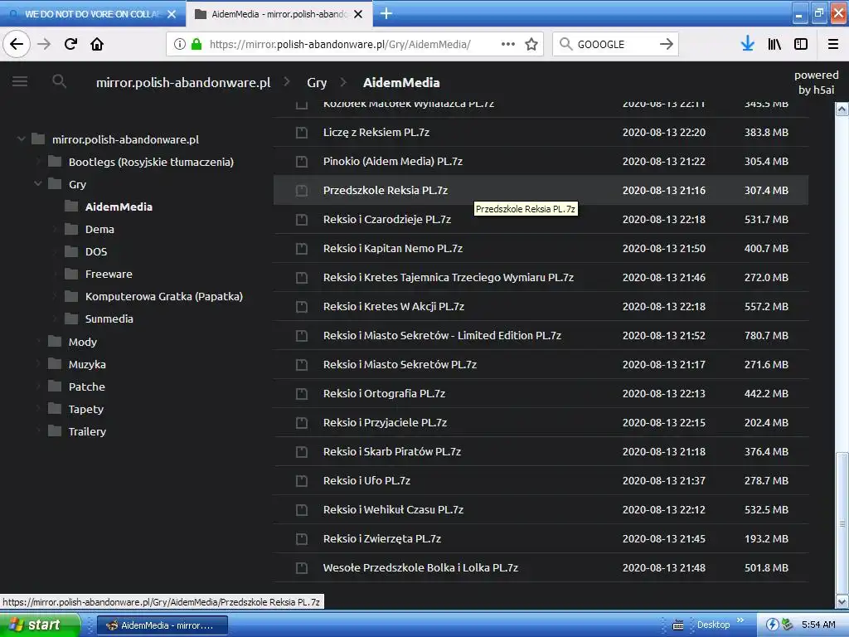
Task: Open the page actions three-dots menu
Action: [x=508, y=44]
